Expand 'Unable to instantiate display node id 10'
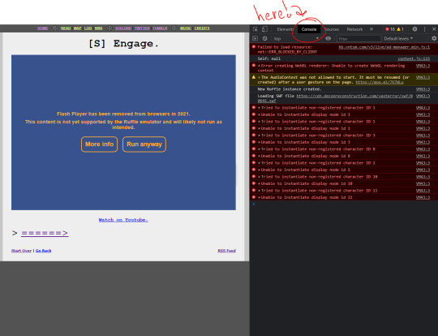This screenshot has height=336, width=438. 259,183
